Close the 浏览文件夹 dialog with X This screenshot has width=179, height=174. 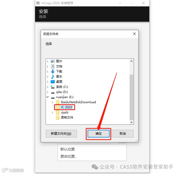point(134,34)
